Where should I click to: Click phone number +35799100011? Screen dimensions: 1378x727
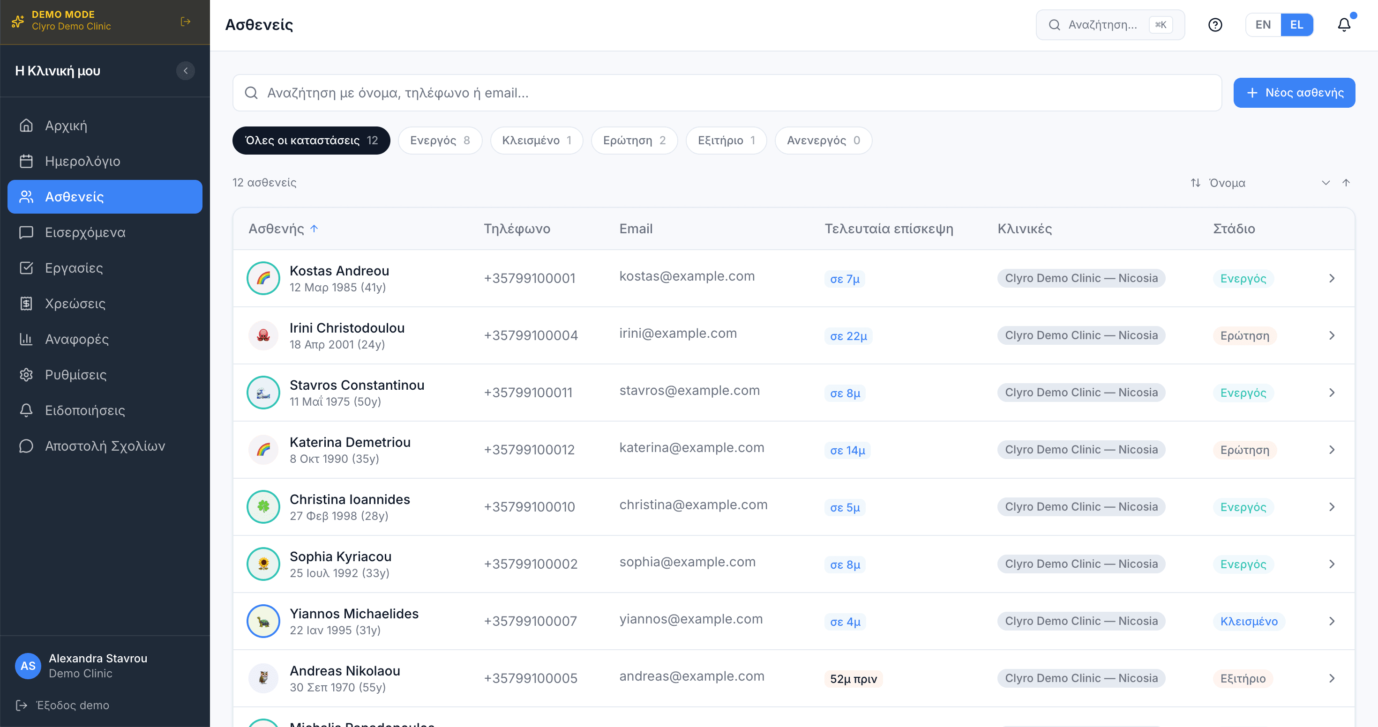point(528,393)
